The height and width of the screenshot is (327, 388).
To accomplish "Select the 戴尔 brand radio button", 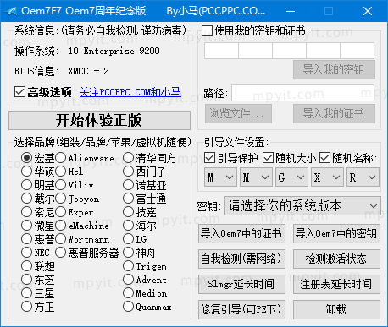I will tap(26, 199).
